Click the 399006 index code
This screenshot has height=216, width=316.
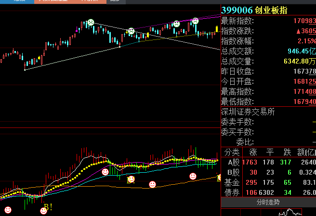237,10
